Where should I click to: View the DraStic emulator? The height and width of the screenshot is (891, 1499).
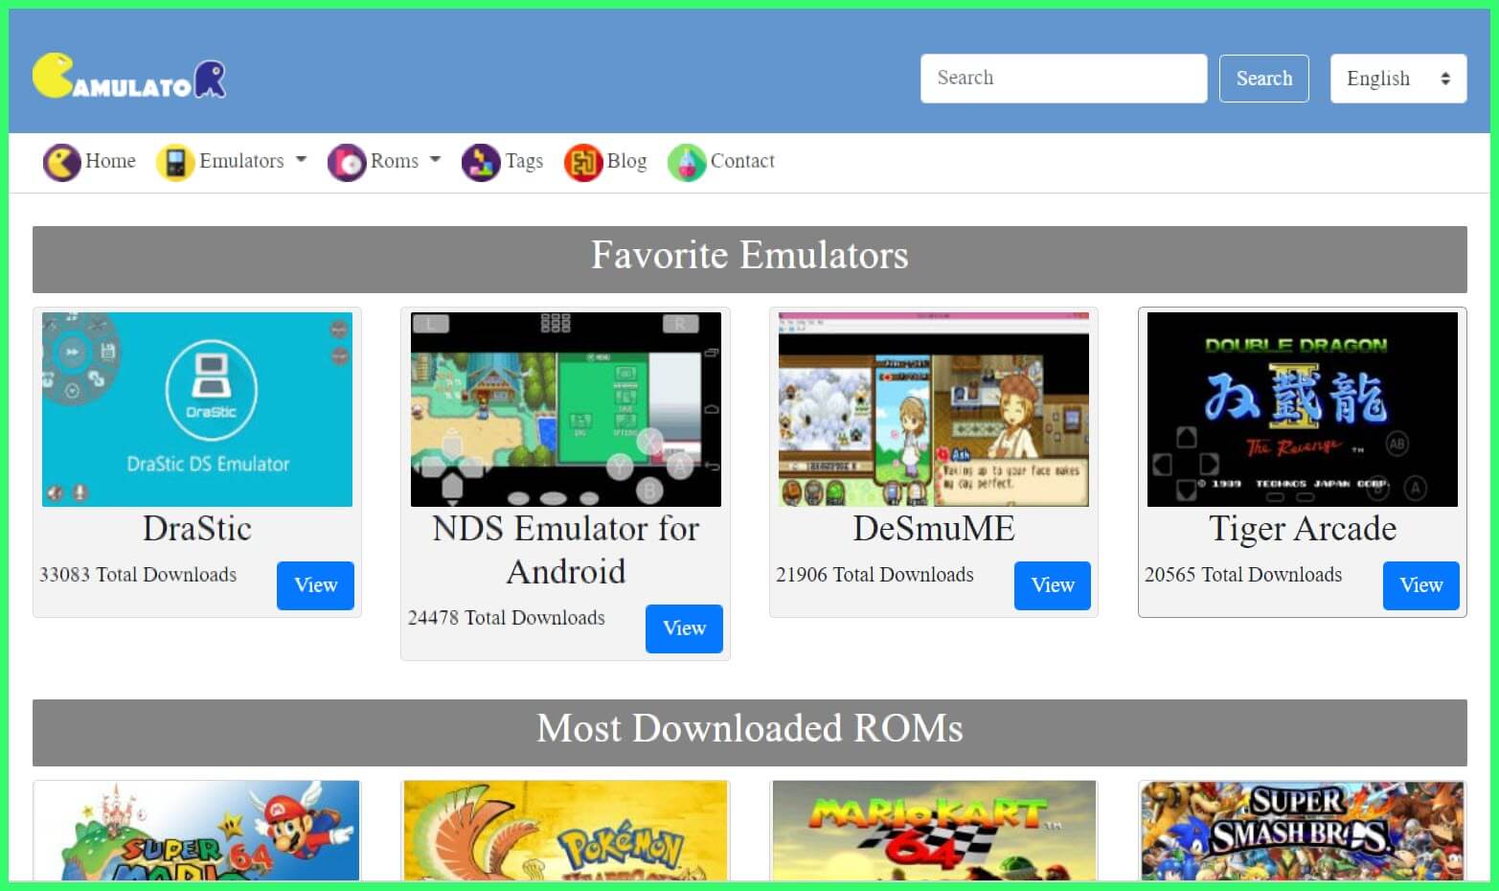(315, 585)
